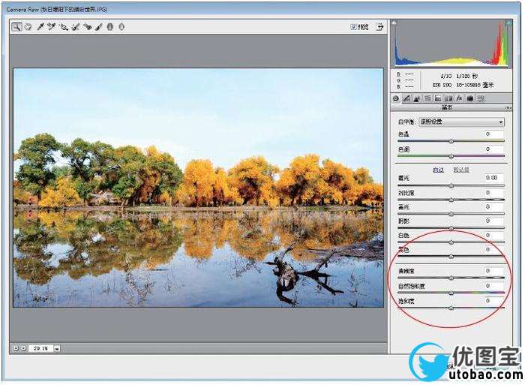The height and width of the screenshot is (385, 525).
Task: Click the 阴影 value field
Action: [493, 221]
